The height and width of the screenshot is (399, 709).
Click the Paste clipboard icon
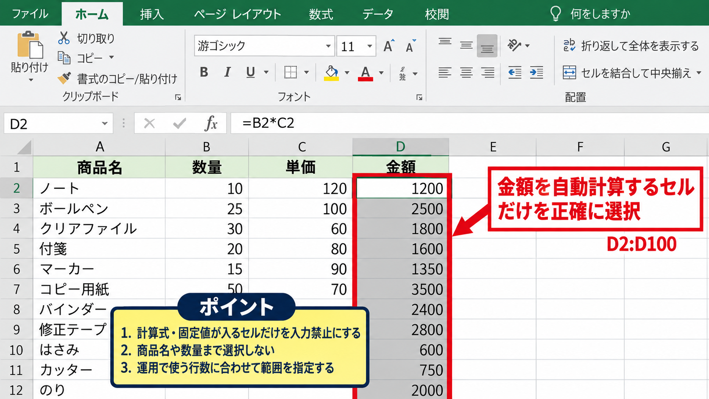(30, 45)
